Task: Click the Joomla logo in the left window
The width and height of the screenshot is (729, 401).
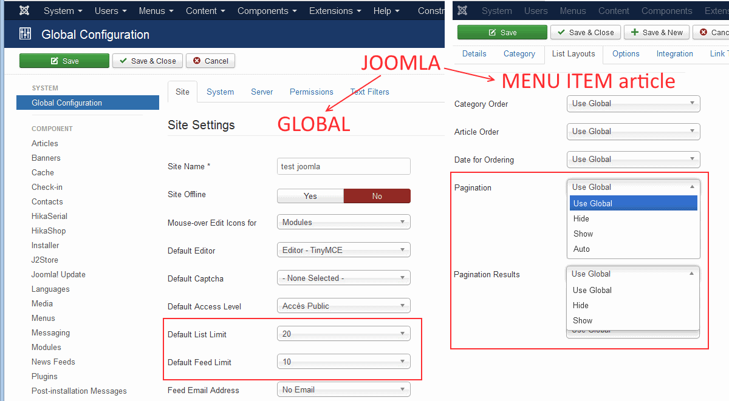Action: coord(24,11)
